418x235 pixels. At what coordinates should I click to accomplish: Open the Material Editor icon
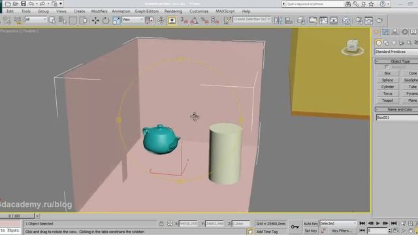(x=346, y=20)
